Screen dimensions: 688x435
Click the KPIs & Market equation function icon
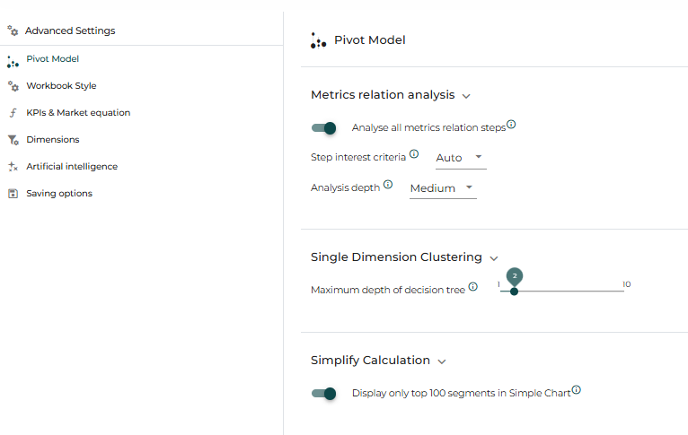[x=13, y=113]
